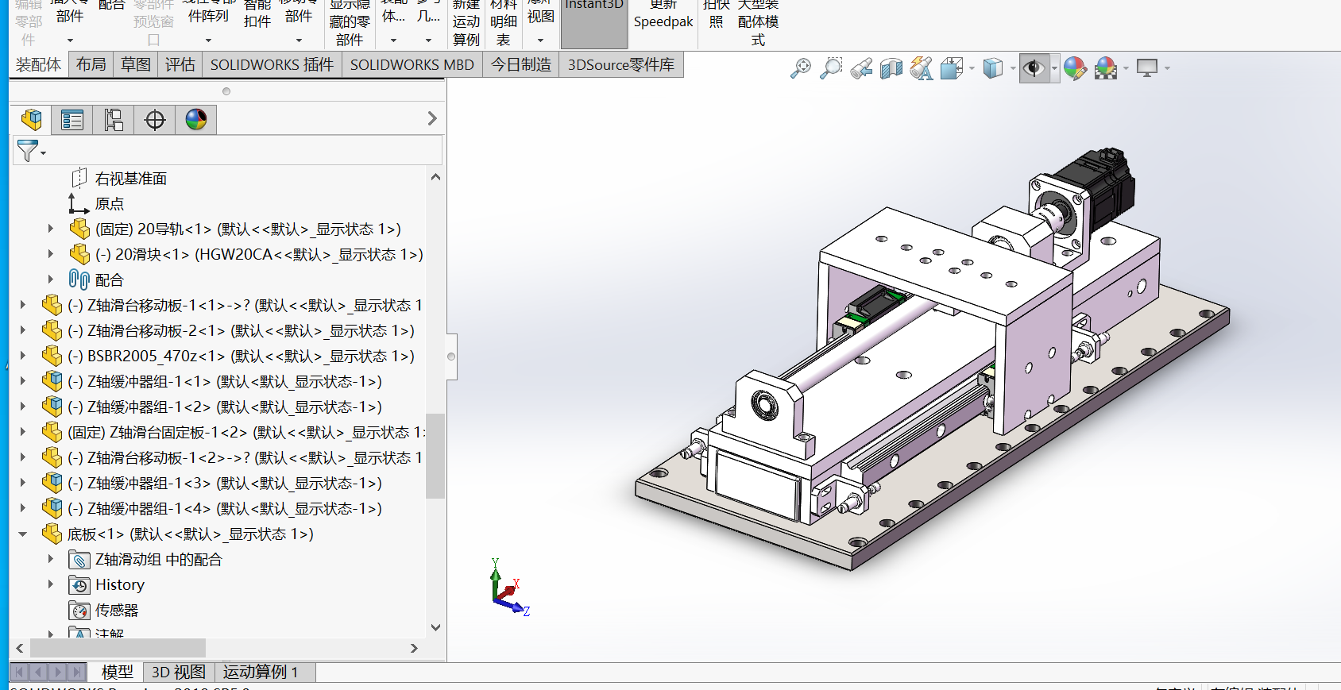Select the 装配体 tab
Viewport: 1341px width, 690px height.
(39, 64)
